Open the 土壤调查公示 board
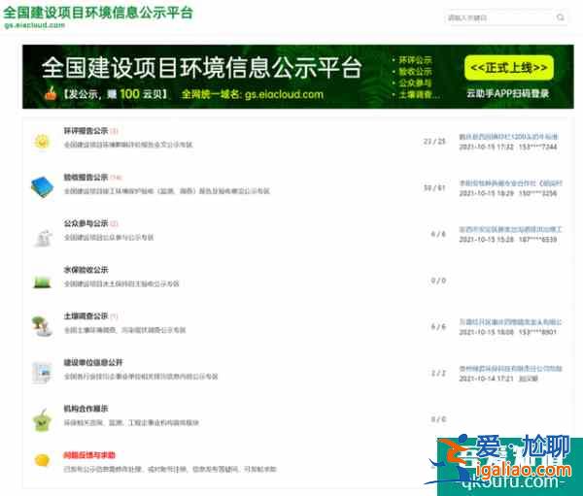The image size is (583, 496). 86,316
